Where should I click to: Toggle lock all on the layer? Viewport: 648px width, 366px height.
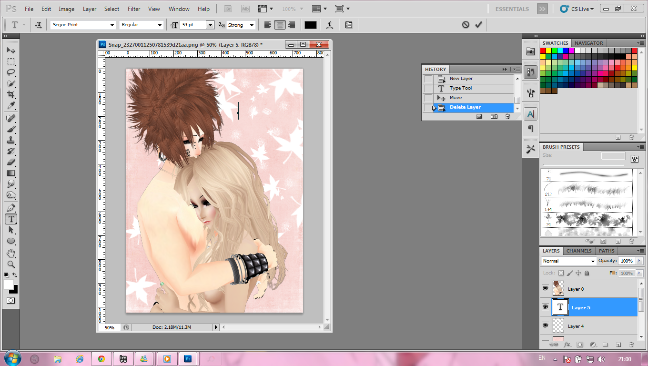[x=587, y=273]
